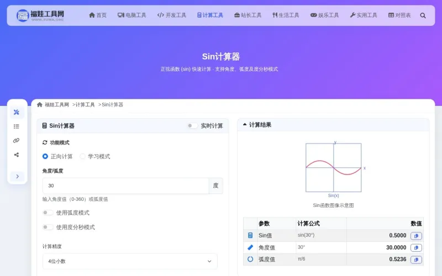Viewport: 442px width, 276px height.
Task: Enable 使用度分秒模式 switch
Action: point(48,227)
